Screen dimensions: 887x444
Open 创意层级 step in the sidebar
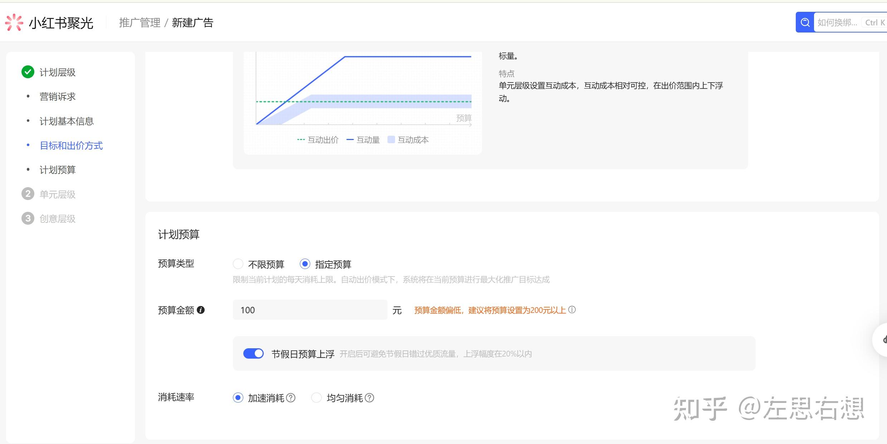pos(58,219)
